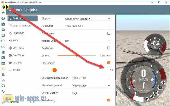Open the help question-mark icon
170x106 pixels.
[x=3, y=18]
